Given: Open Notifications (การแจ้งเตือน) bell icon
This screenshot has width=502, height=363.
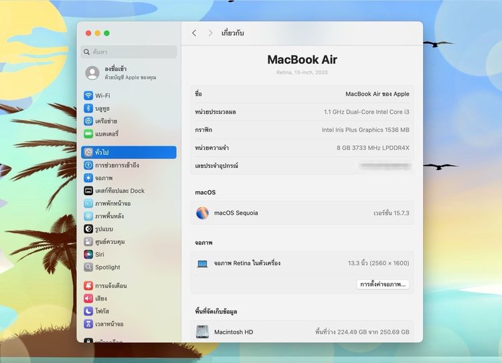Looking at the screenshot, I should click(x=88, y=285).
